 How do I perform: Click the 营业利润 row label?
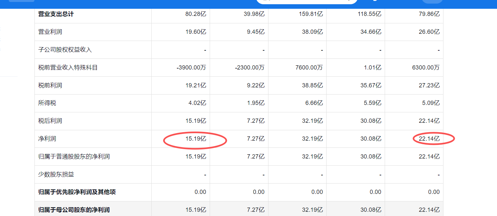tap(50, 32)
